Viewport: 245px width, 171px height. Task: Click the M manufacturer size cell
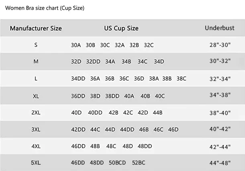click(36, 62)
